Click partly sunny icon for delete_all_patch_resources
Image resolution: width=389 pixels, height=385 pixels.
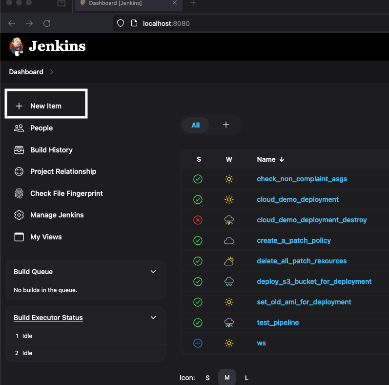click(x=229, y=261)
